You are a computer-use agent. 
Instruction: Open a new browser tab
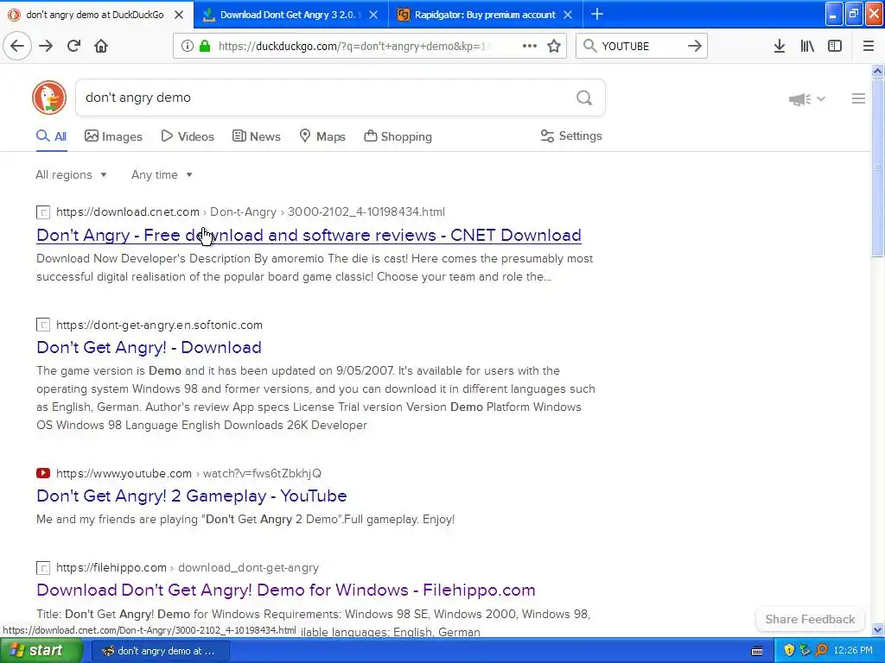point(597,14)
